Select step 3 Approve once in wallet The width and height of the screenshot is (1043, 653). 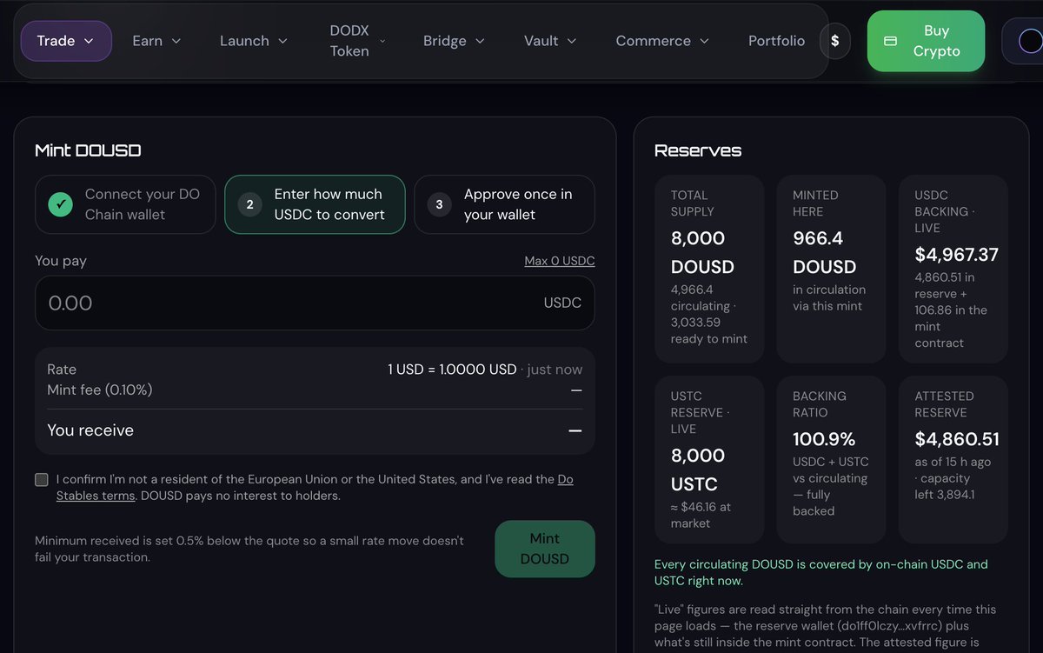pos(504,204)
